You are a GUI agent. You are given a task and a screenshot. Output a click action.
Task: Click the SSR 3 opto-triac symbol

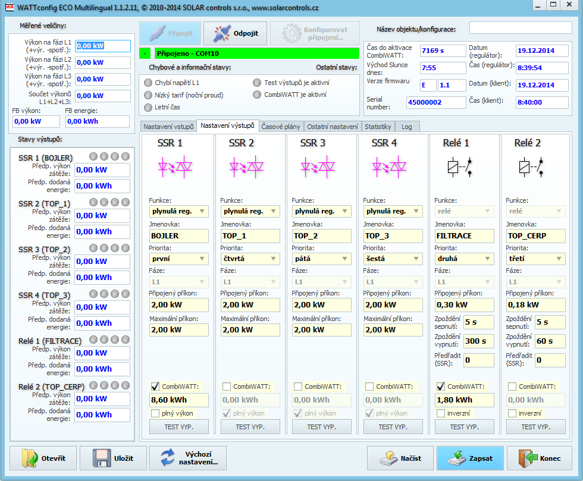(318, 167)
